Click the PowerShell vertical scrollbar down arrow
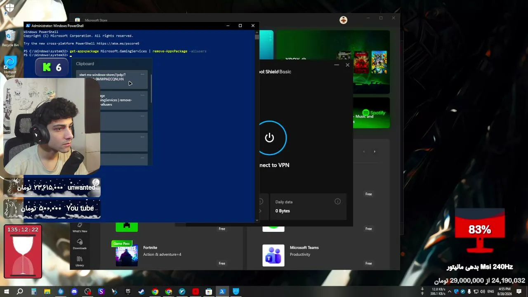The image size is (528, 297). (x=257, y=220)
